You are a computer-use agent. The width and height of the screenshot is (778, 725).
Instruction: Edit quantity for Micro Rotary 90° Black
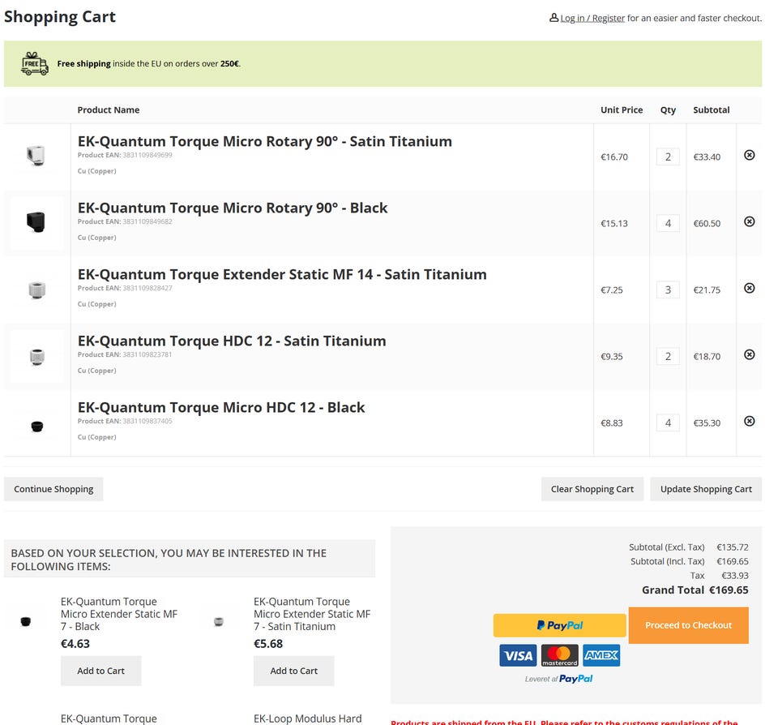tap(668, 224)
